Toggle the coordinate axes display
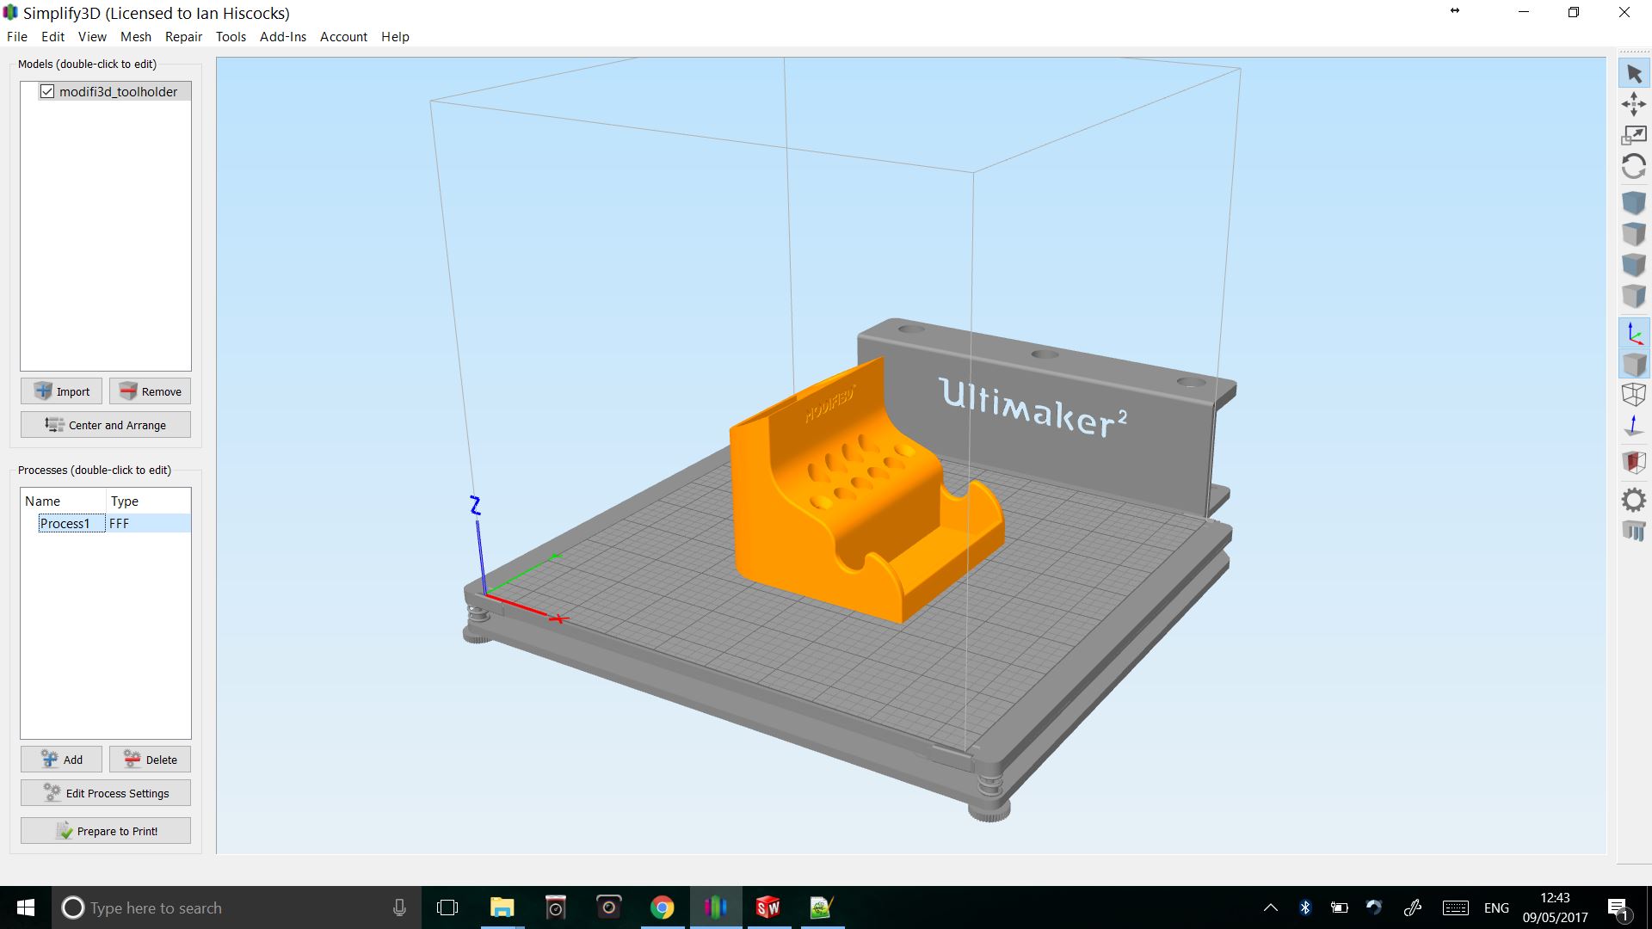1652x929 pixels. [1633, 334]
